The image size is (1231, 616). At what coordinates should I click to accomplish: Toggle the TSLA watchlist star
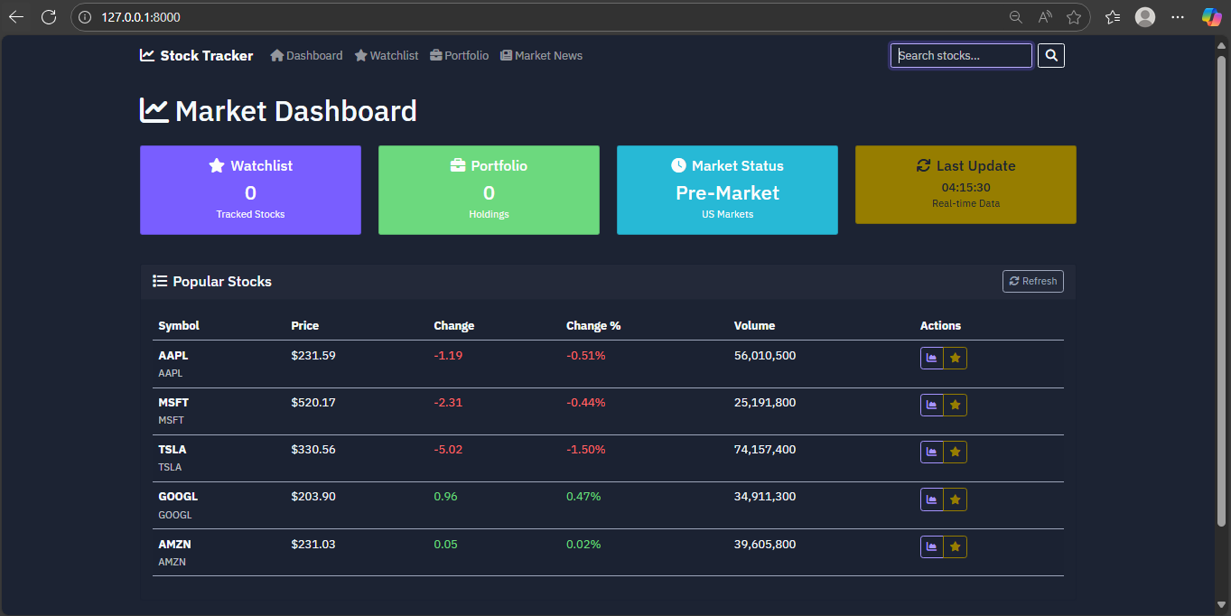click(955, 453)
